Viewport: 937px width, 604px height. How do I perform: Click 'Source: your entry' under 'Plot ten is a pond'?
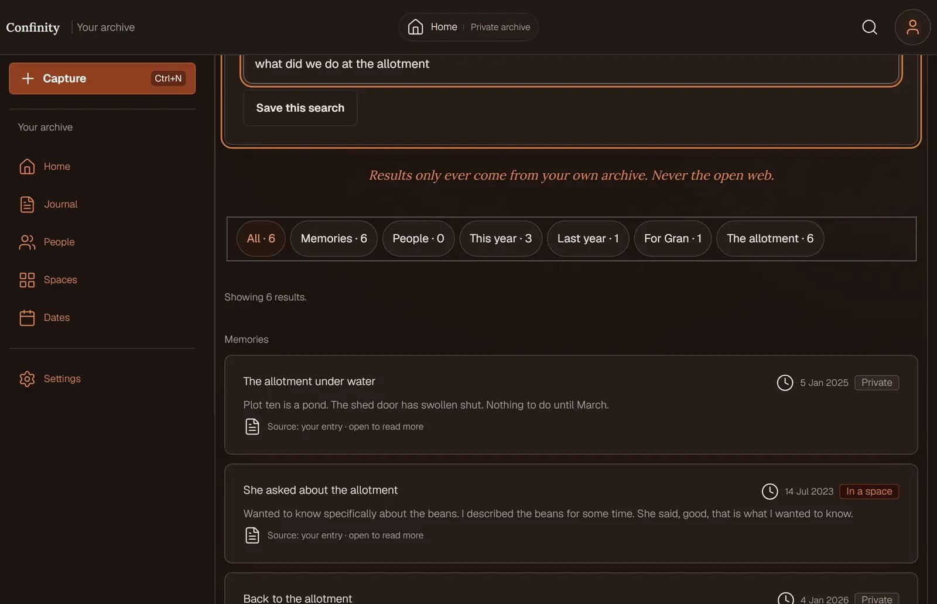[345, 427]
